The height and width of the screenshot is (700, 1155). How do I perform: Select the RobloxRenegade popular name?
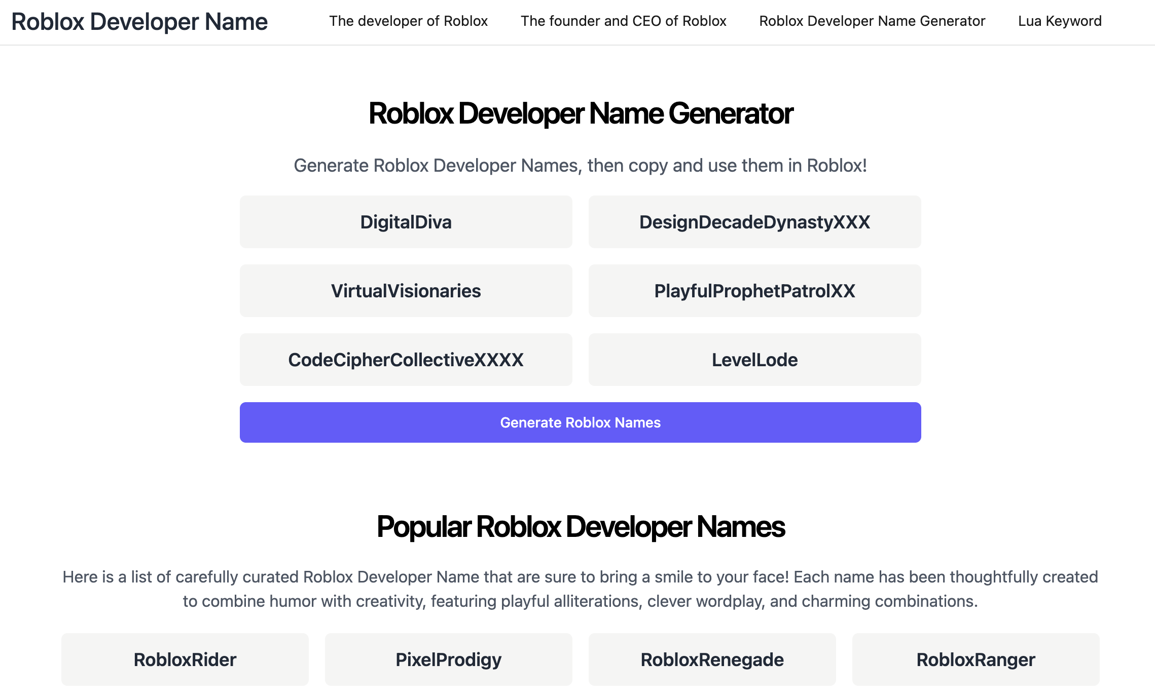point(712,659)
